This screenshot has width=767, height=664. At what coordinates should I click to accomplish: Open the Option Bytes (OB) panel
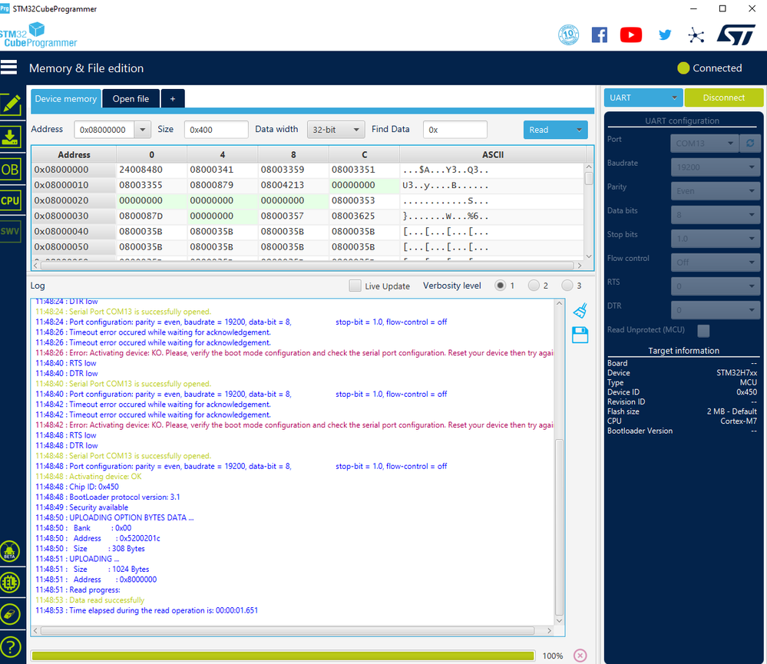(x=11, y=170)
